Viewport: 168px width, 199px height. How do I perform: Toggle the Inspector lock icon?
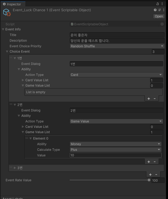tap(158, 4)
